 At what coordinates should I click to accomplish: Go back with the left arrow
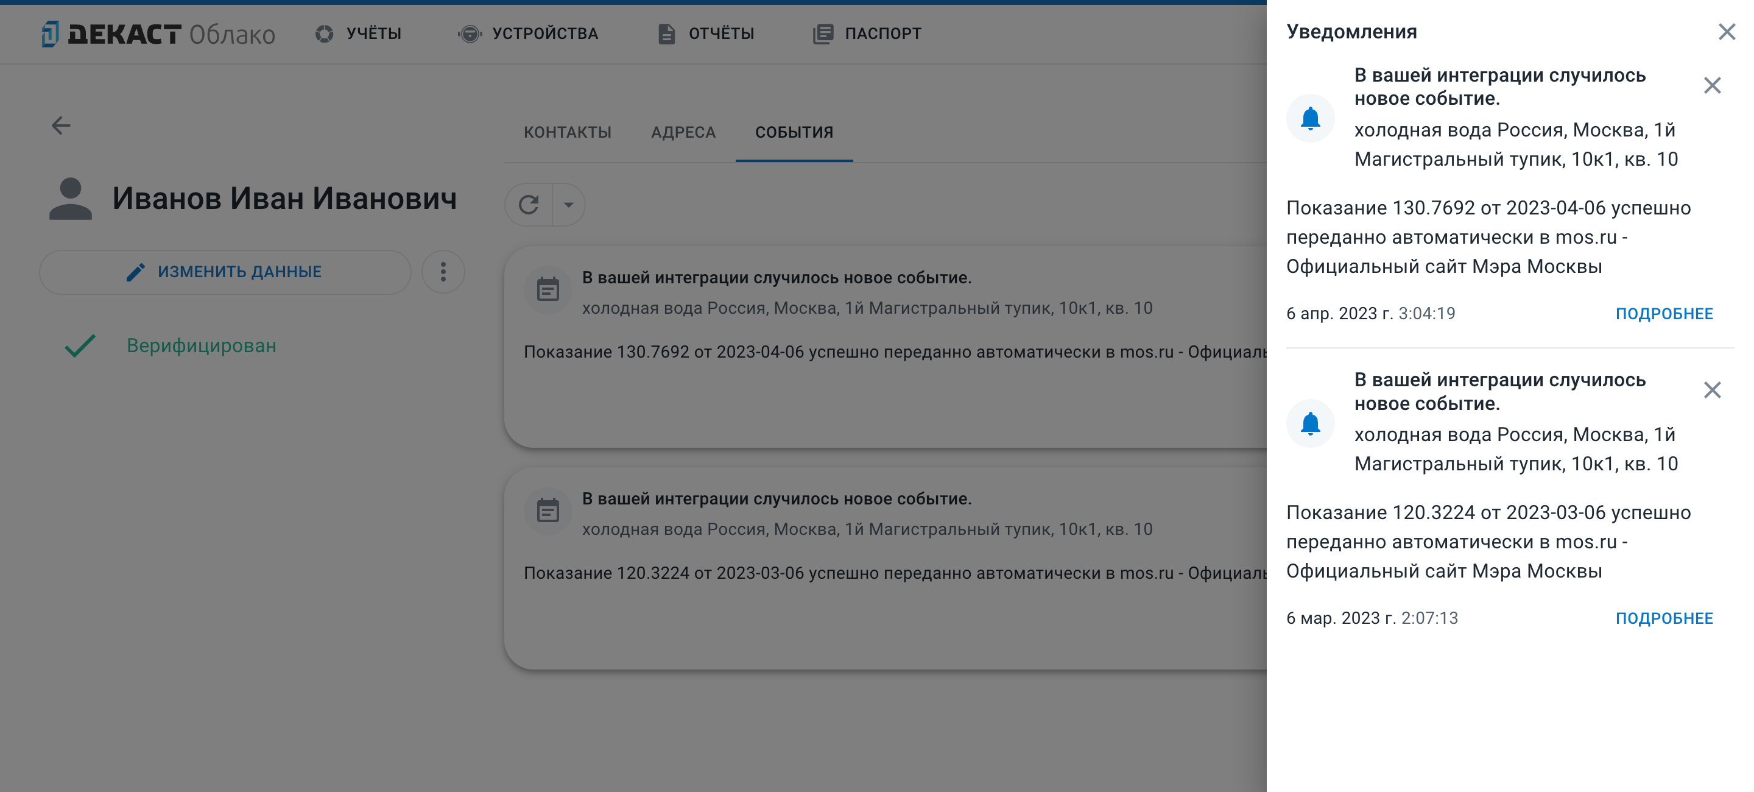(62, 126)
